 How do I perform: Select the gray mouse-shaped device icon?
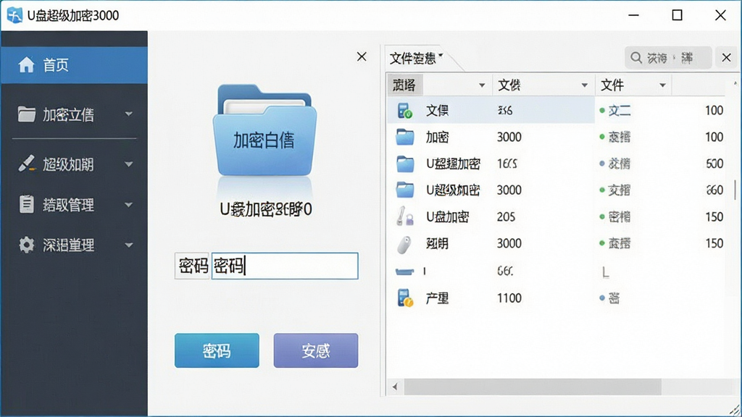pyautogui.click(x=404, y=244)
